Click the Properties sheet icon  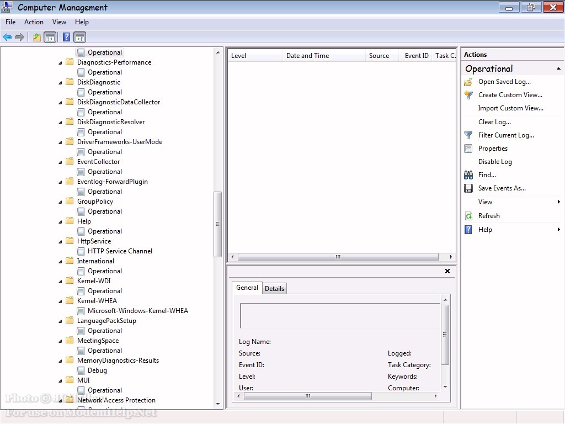point(468,149)
